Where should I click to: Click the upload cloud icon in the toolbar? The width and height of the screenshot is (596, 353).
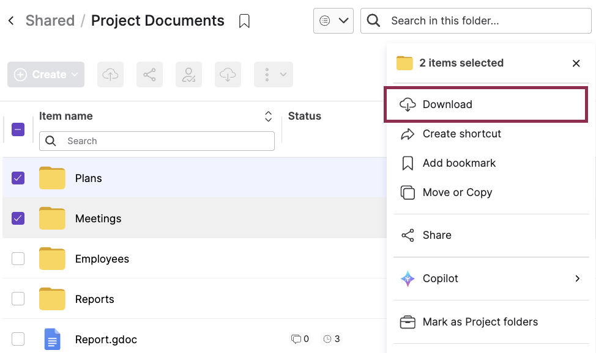[x=110, y=74]
